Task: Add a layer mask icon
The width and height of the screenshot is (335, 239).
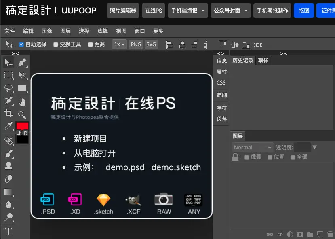Action: (300, 234)
